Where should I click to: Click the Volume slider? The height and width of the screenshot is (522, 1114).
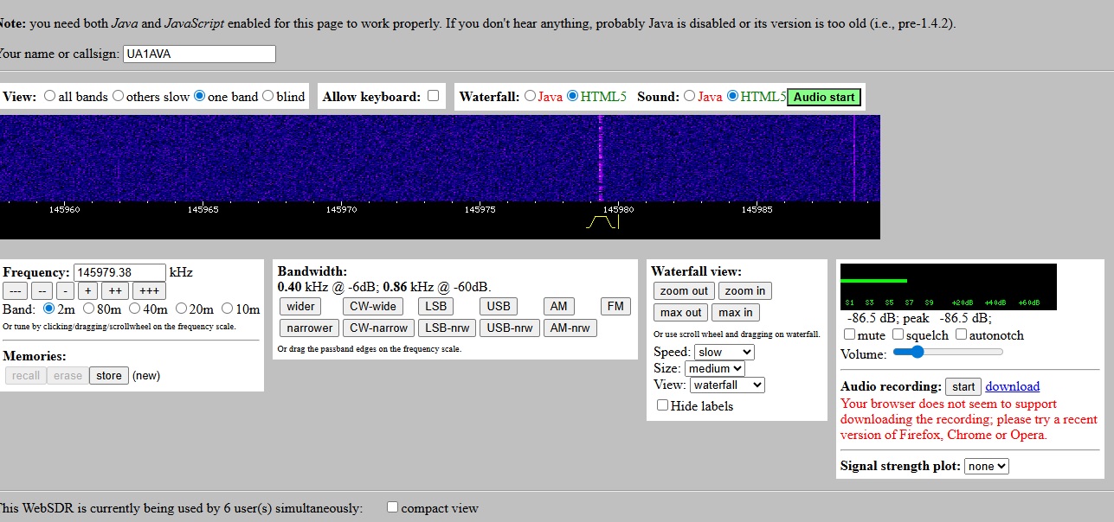[x=948, y=352]
